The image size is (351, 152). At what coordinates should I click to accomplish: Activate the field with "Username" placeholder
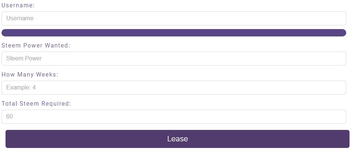click(174, 18)
